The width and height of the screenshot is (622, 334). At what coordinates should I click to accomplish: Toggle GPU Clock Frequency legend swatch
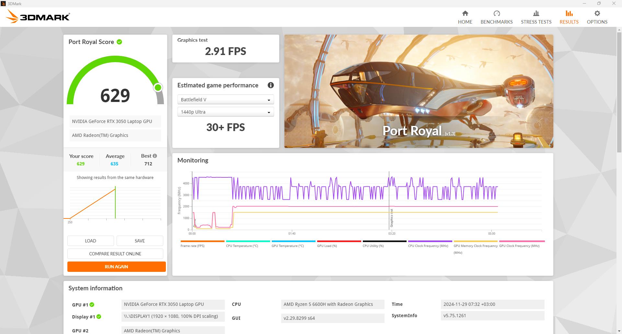(x=522, y=241)
